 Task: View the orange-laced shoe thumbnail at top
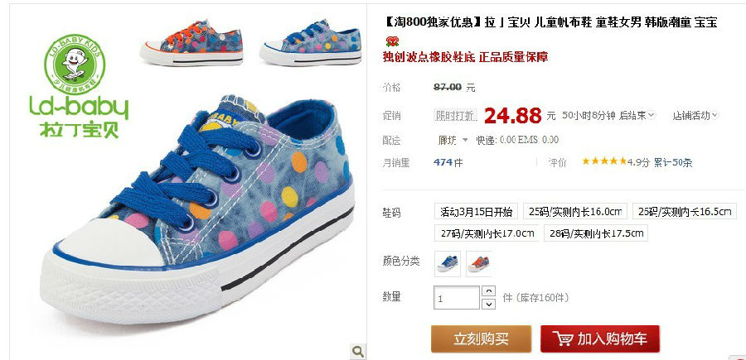point(191,42)
